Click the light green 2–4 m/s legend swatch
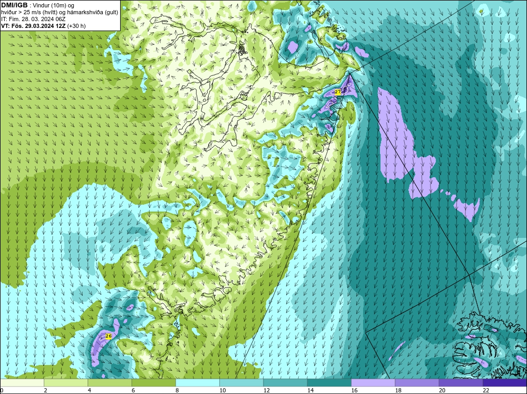This screenshot has width=527, height=394. coord(66,382)
